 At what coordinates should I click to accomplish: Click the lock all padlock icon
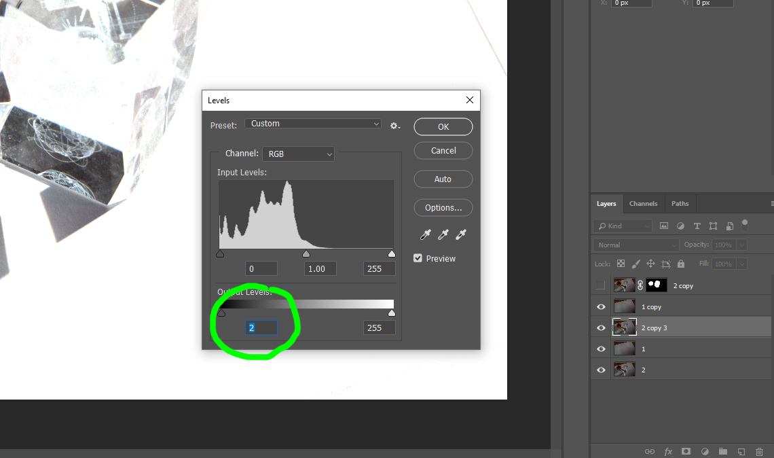[x=681, y=264]
